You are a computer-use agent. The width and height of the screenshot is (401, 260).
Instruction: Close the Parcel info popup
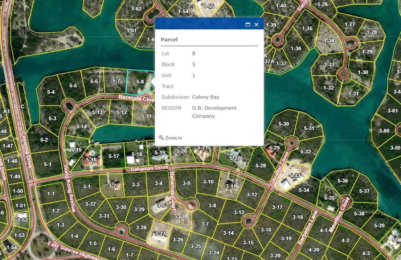[x=256, y=25]
